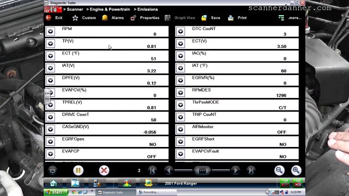Click the Save button label
The width and height of the screenshot is (349, 196).
(x=215, y=18)
